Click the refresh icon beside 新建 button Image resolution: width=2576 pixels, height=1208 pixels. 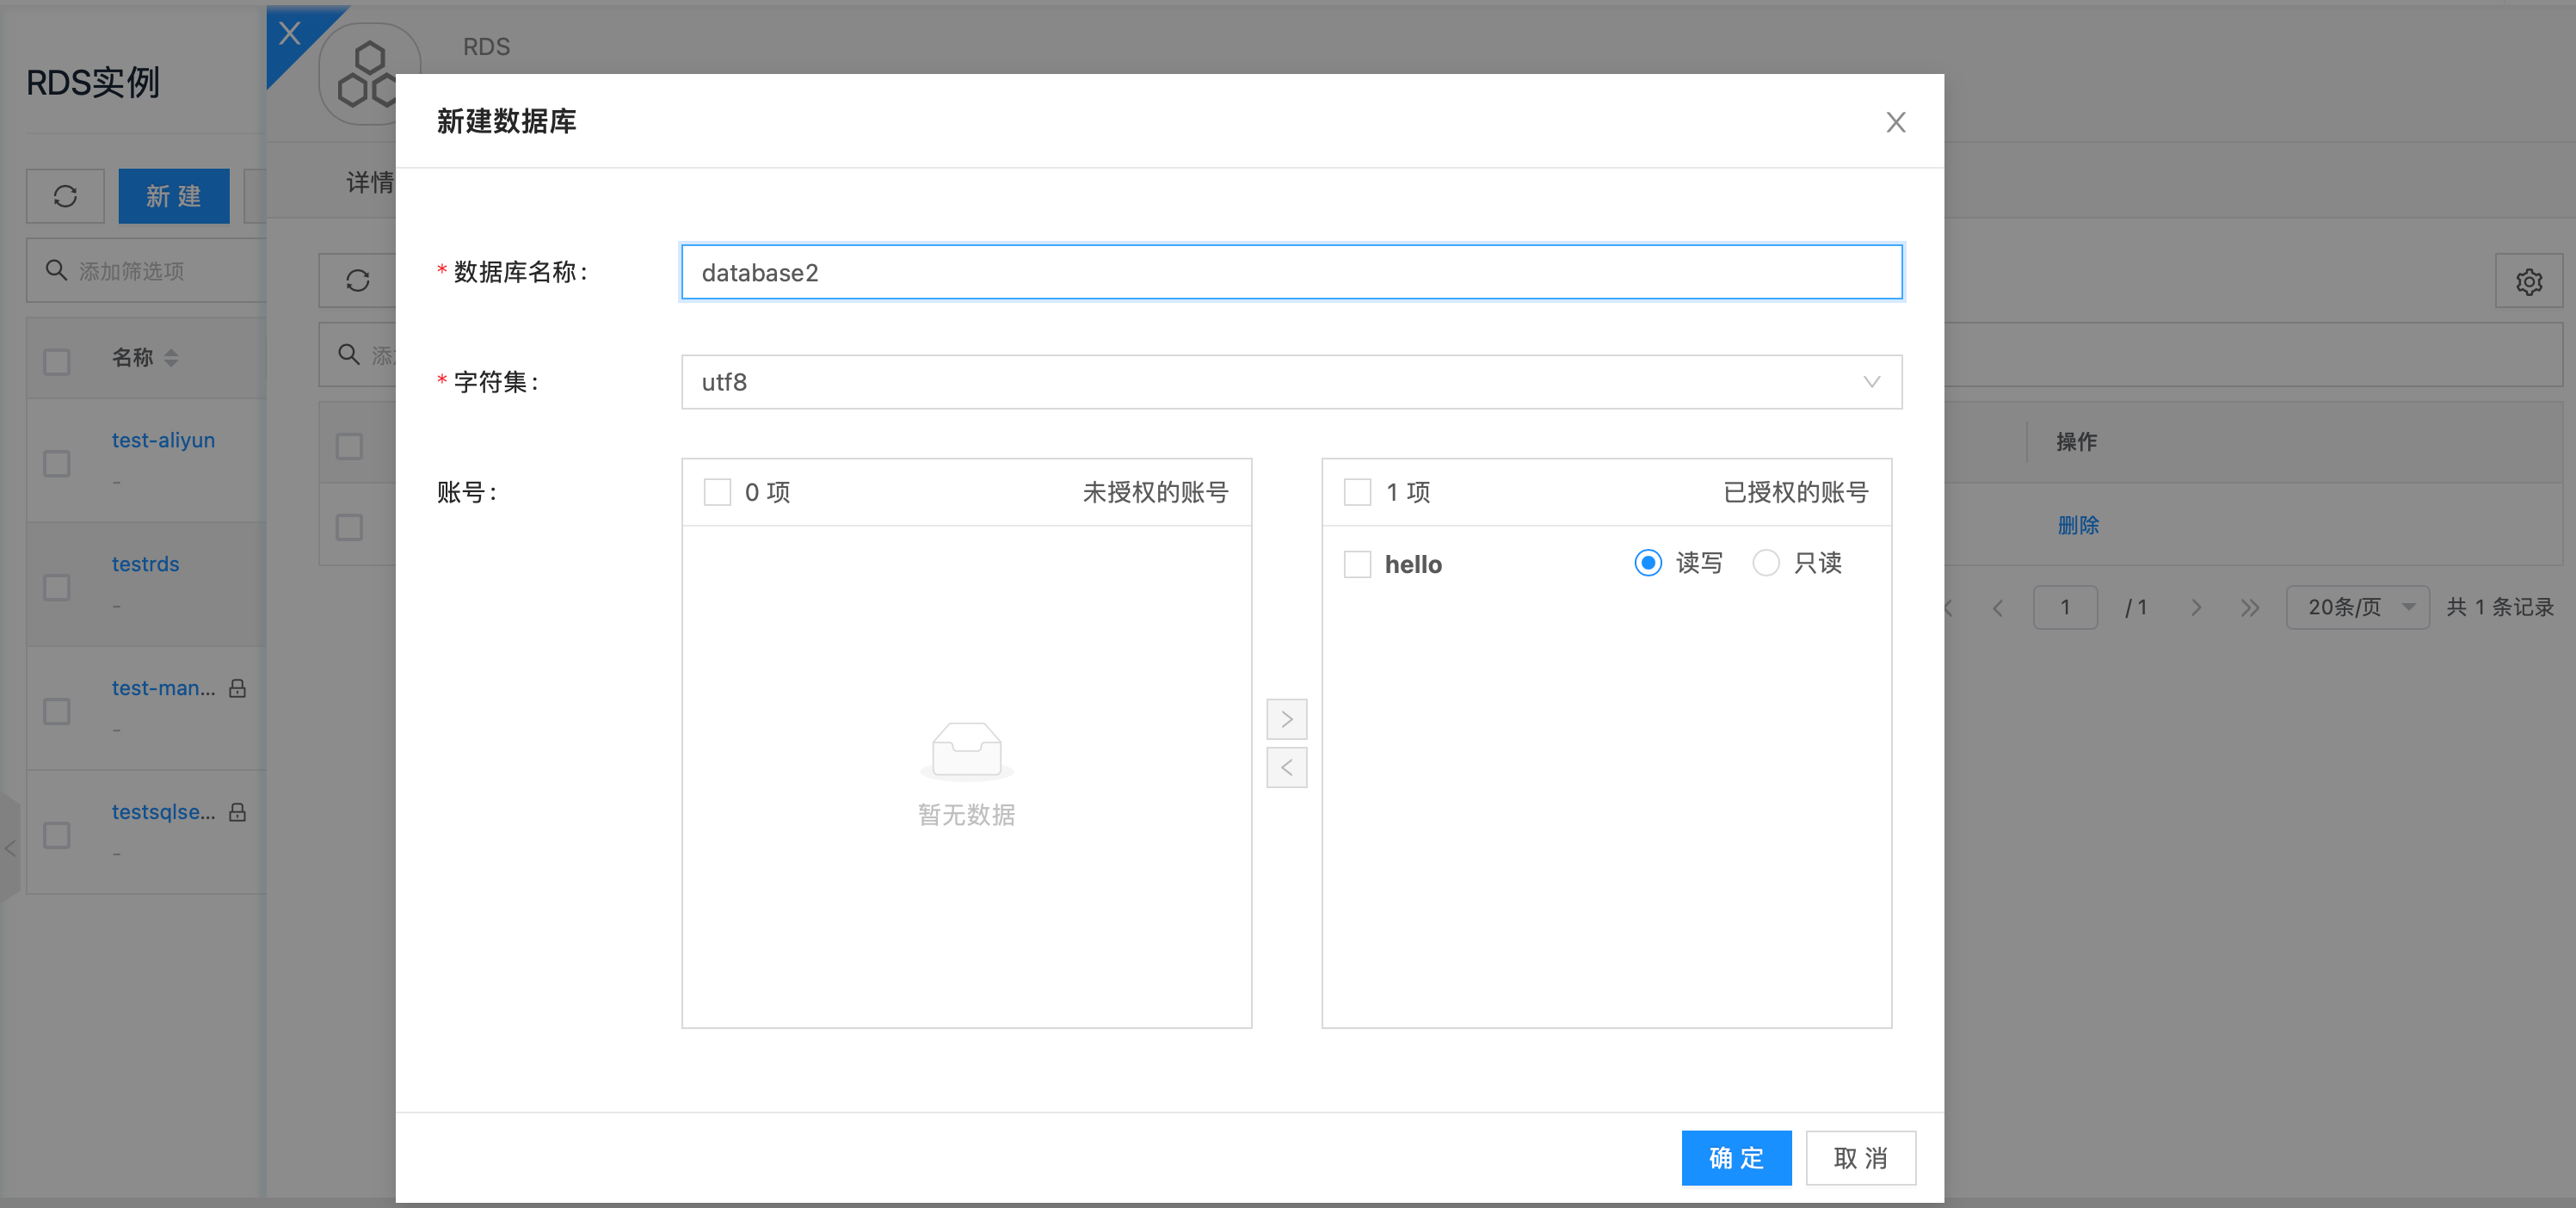[65, 196]
